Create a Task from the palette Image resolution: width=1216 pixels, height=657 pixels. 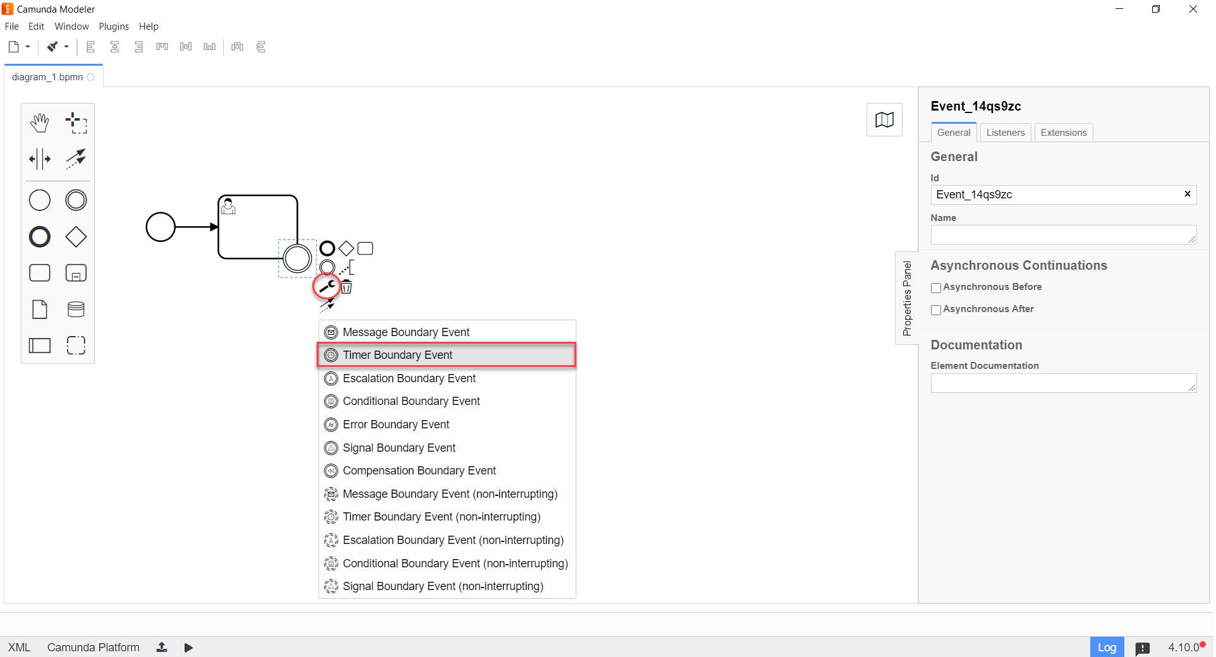(40, 273)
